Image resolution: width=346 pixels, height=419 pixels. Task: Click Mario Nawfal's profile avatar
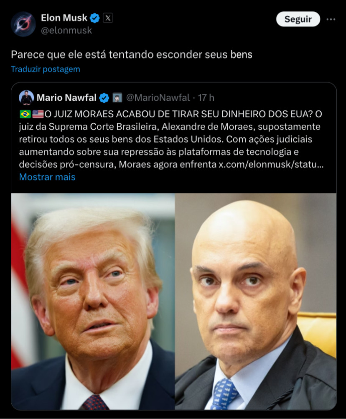click(26, 97)
